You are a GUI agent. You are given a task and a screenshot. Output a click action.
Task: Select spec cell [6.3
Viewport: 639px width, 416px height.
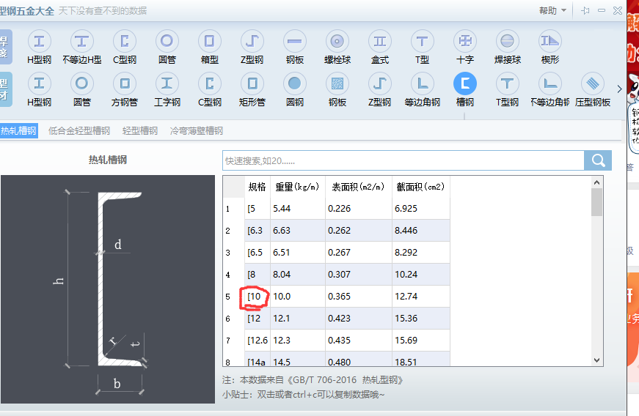pos(258,231)
